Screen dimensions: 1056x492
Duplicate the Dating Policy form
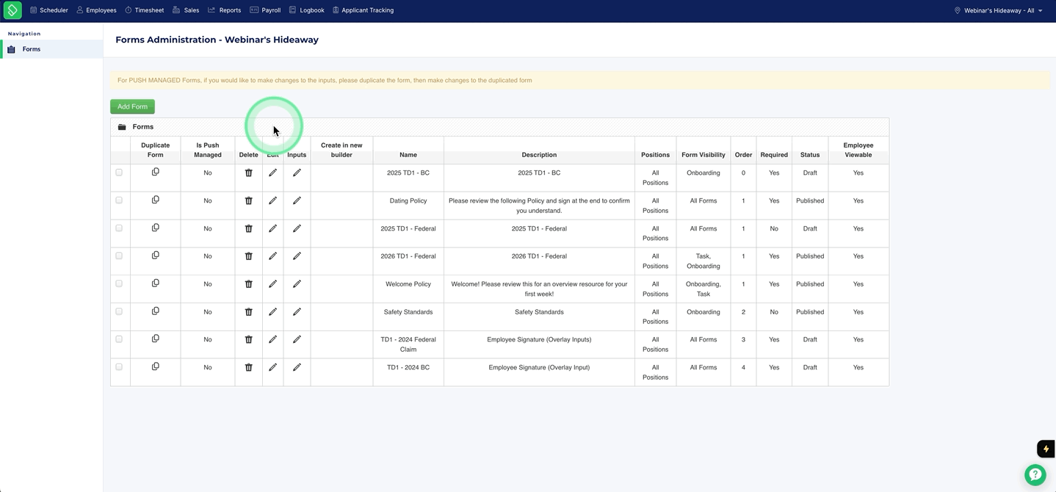click(155, 200)
